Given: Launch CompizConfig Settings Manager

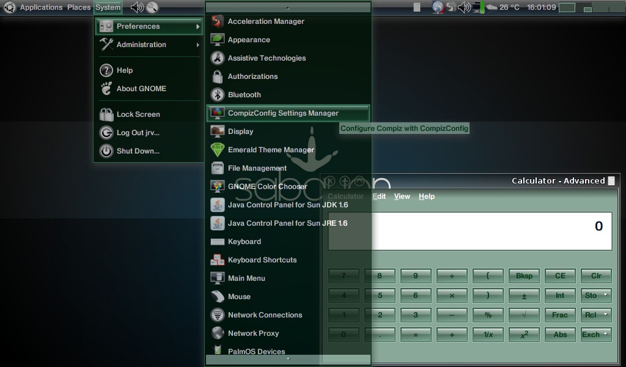Looking at the screenshot, I should pos(288,113).
